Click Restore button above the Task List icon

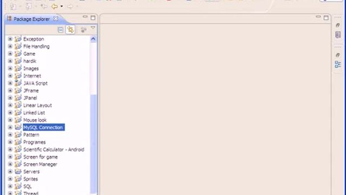click(337, 25)
